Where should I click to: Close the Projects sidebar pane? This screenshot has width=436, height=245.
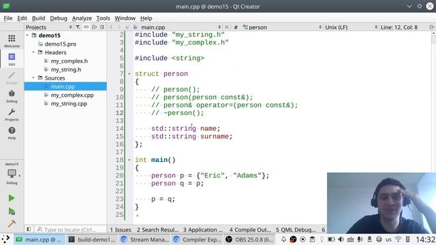click(x=102, y=27)
